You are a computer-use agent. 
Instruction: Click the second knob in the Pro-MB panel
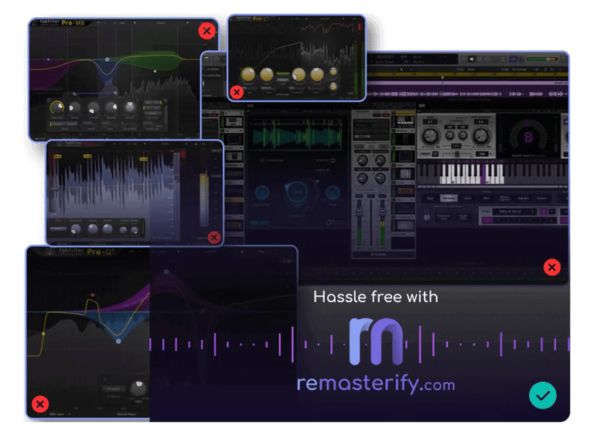(74, 108)
